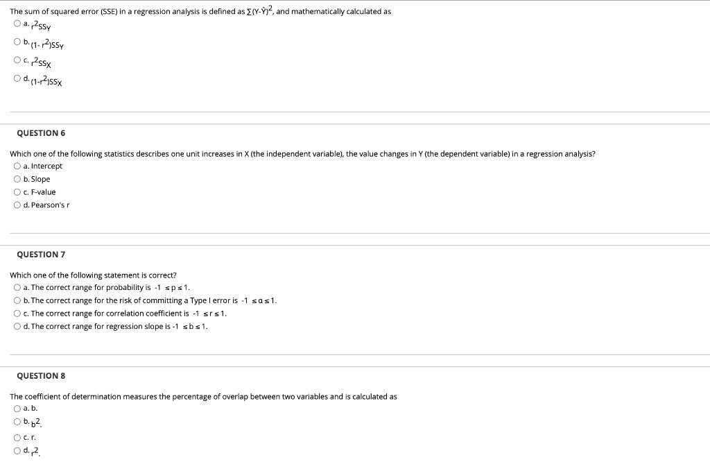This screenshot has width=710, height=471.
Task: Choose "Pearson's r" in Question 6
Action: point(16,205)
